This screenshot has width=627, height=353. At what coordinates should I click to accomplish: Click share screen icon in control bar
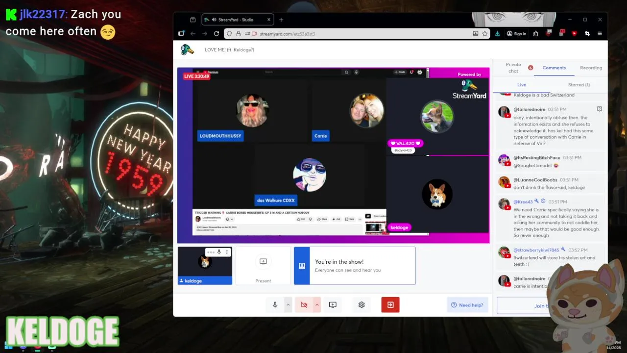click(333, 305)
